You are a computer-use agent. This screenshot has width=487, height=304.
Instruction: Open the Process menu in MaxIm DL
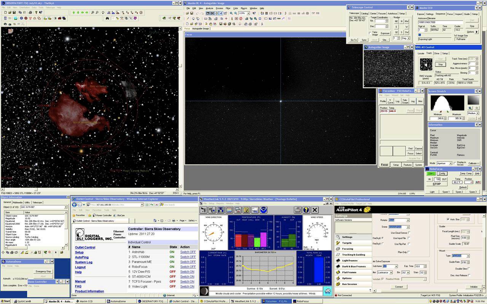click(219, 8)
